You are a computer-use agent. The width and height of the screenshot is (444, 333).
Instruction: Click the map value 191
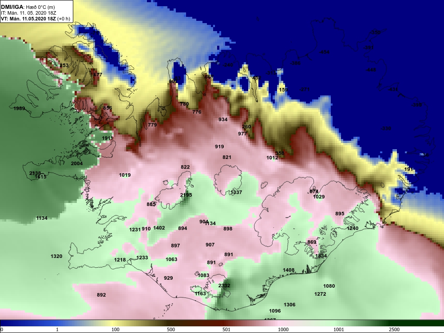(408, 169)
